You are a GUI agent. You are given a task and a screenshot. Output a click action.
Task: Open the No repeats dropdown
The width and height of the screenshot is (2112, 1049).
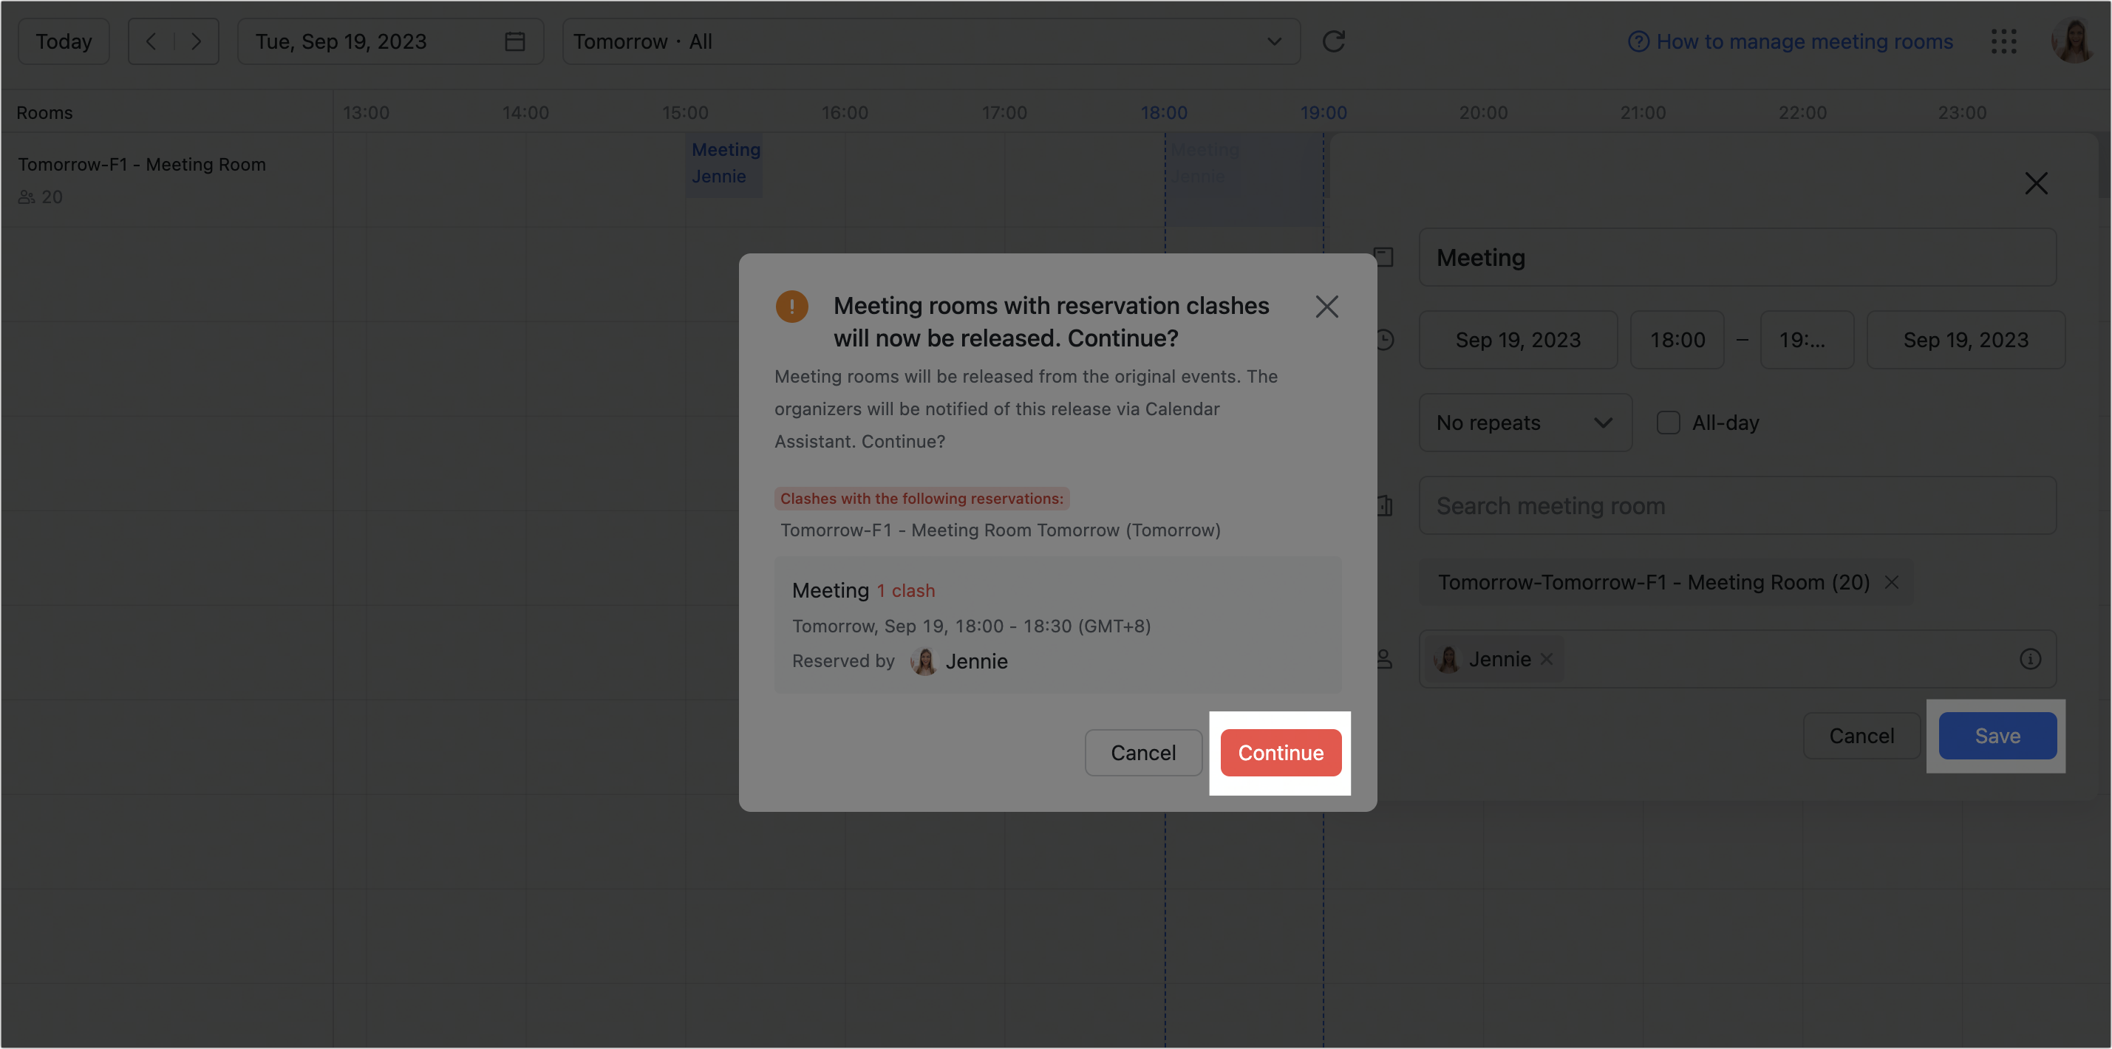point(1525,422)
